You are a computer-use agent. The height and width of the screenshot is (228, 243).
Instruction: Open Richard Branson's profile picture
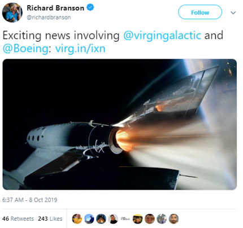tap(12, 12)
